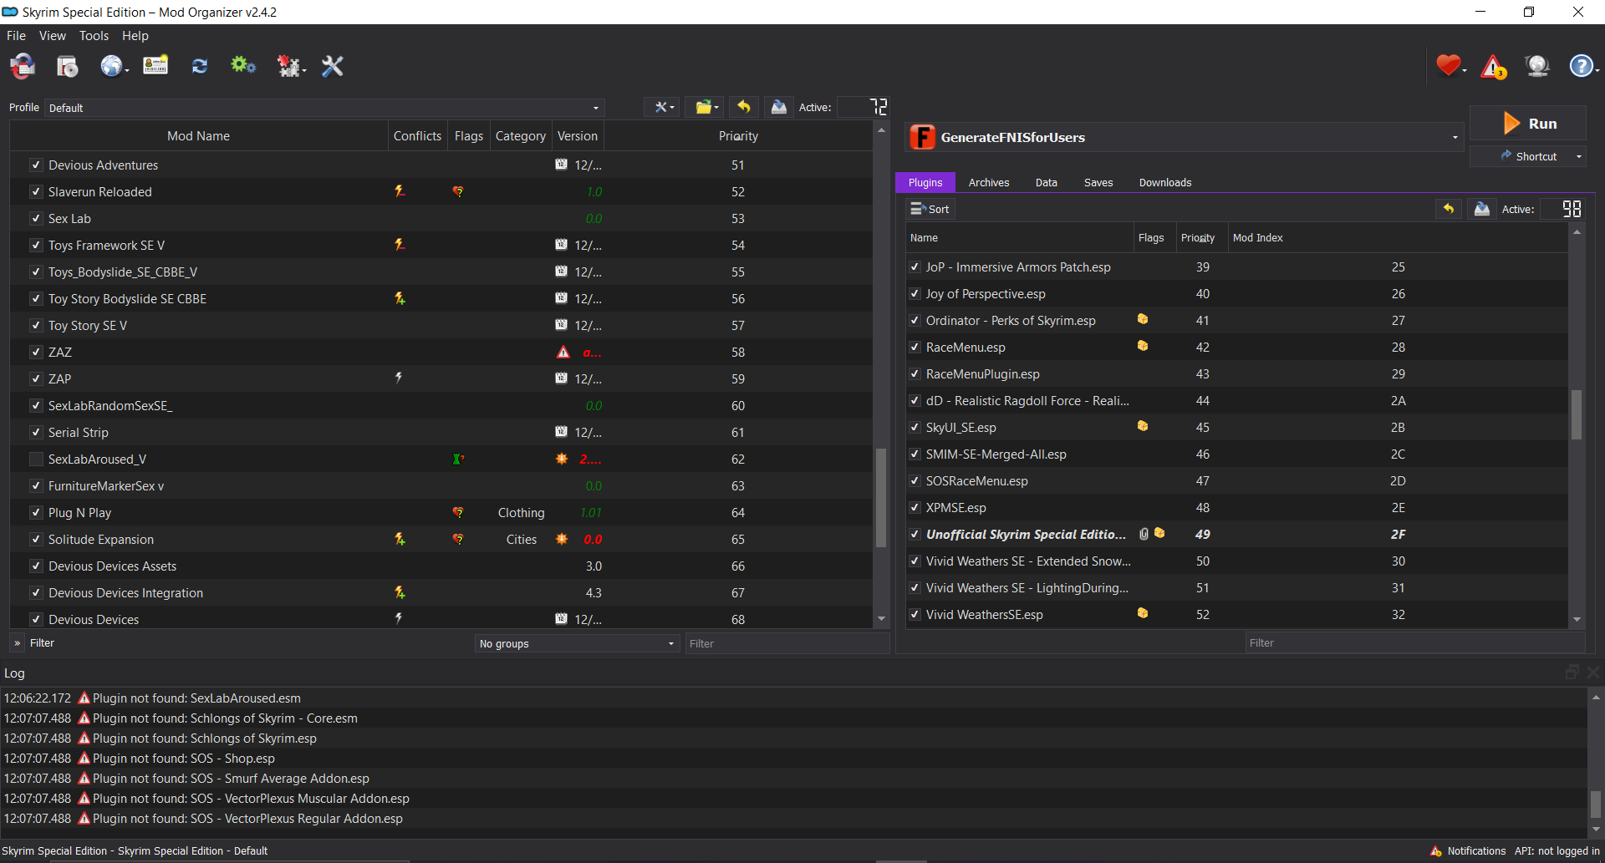
Task: Click the Sort plugins button
Action: click(x=930, y=209)
